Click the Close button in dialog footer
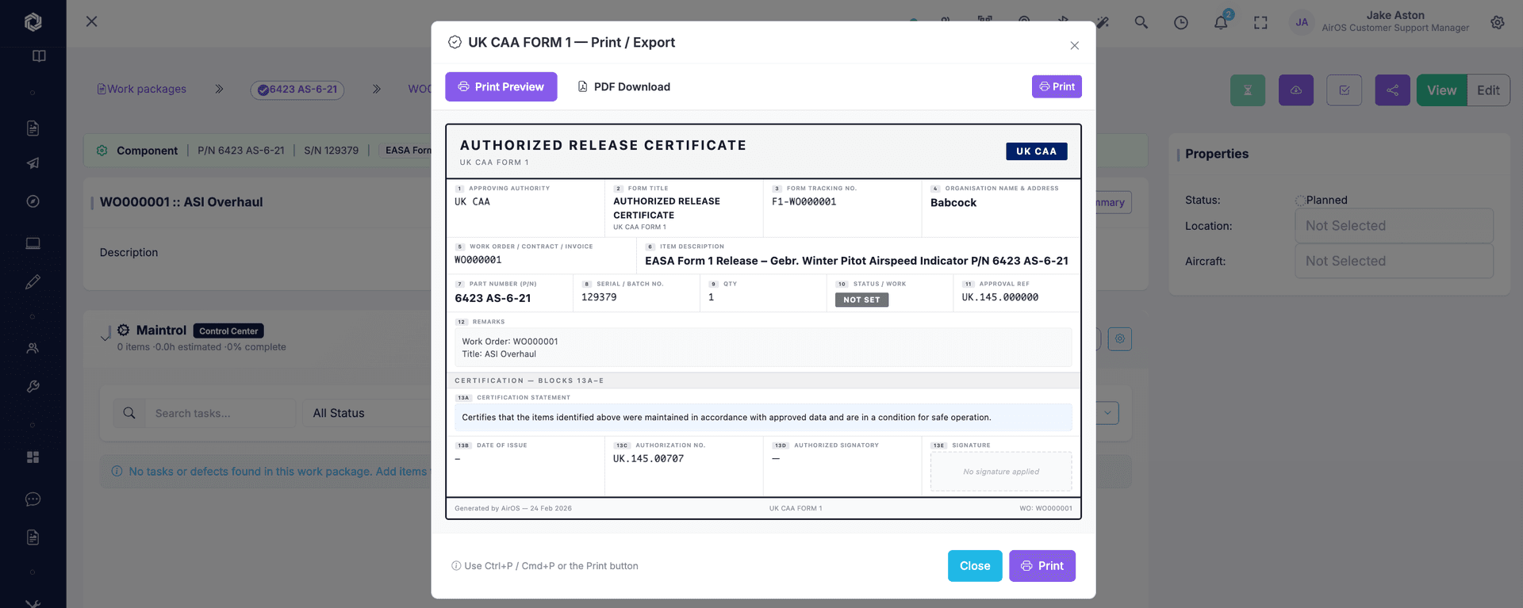The image size is (1523, 608). coord(975,566)
